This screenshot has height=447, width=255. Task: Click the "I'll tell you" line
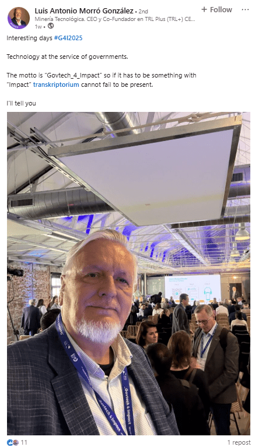click(21, 103)
